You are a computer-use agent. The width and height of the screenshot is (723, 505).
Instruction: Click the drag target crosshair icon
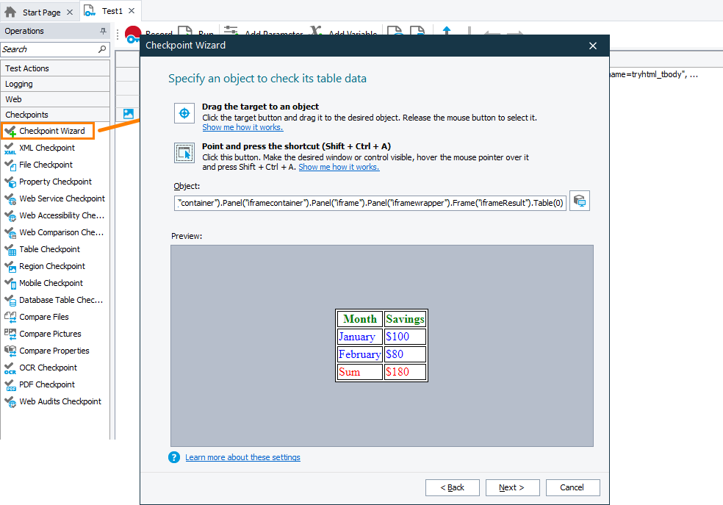(x=184, y=113)
